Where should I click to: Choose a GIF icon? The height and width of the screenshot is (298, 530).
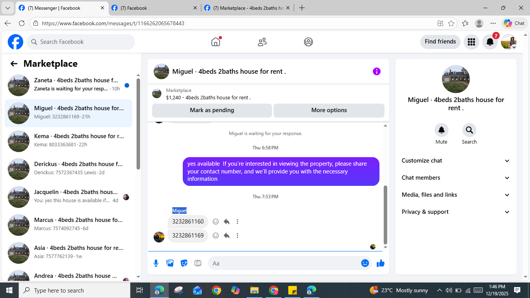tap(198, 263)
